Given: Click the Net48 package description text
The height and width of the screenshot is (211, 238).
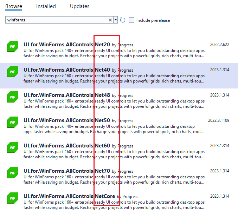Looking at the screenshot, I should pyautogui.click(x=114, y=104).
